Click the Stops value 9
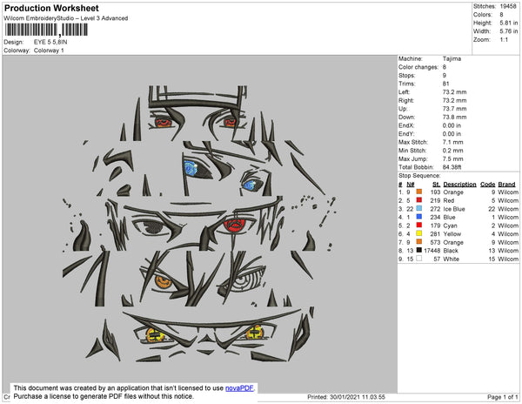Image resolution: width=522 pixels, height=404 pixels. click(445, 75)
